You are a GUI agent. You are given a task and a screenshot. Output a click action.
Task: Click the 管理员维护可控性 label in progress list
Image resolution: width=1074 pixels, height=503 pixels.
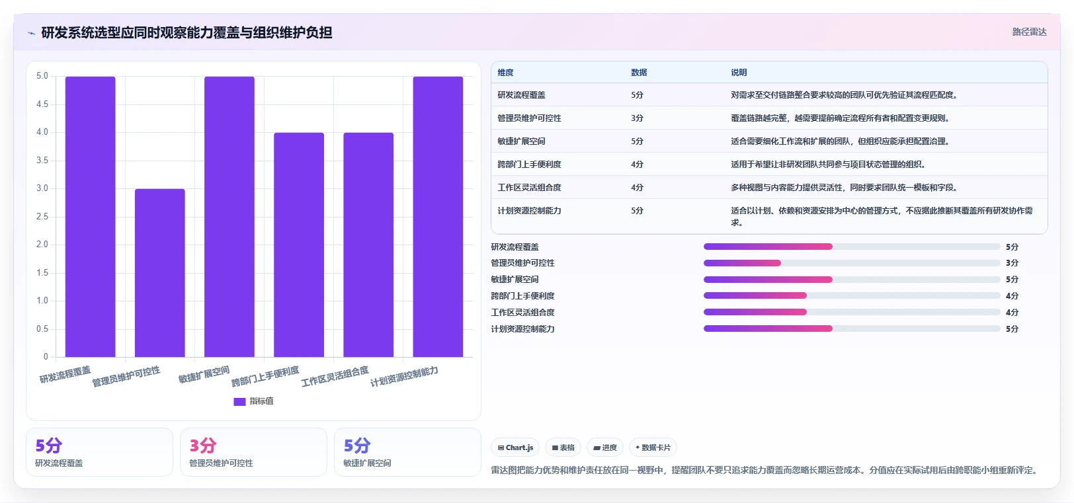(522, 263)
